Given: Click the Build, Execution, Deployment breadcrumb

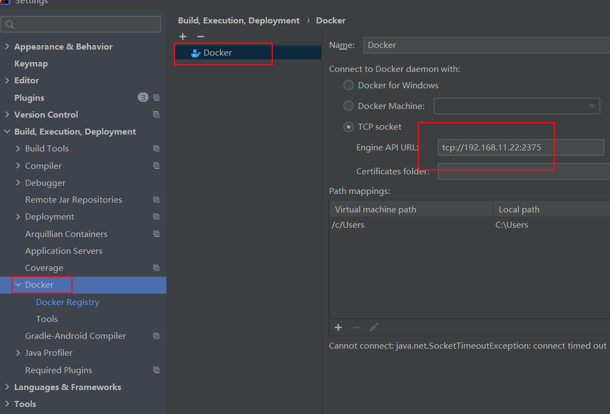Looking at the screenshot, I should click(x=238, y=20).
